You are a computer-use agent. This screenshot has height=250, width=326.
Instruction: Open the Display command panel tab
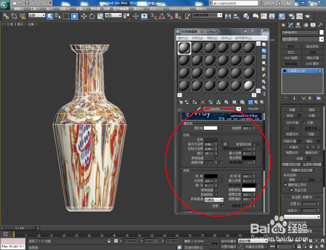313,25
